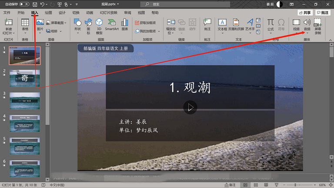Open the 3D Models tool
This screenshot has width=334, height=188.
click(x=99, y=26)
